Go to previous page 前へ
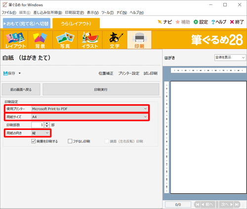 tap(208, 205)
